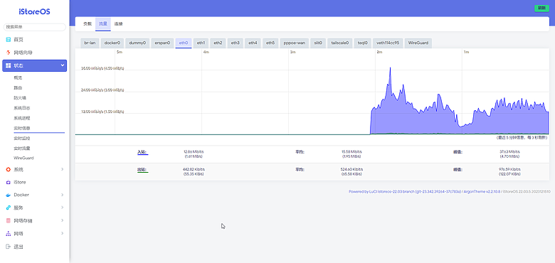Screen dimensions: 555x263
Task: Select the tailscale0 interface tab
Action: [x=340, y=43]
